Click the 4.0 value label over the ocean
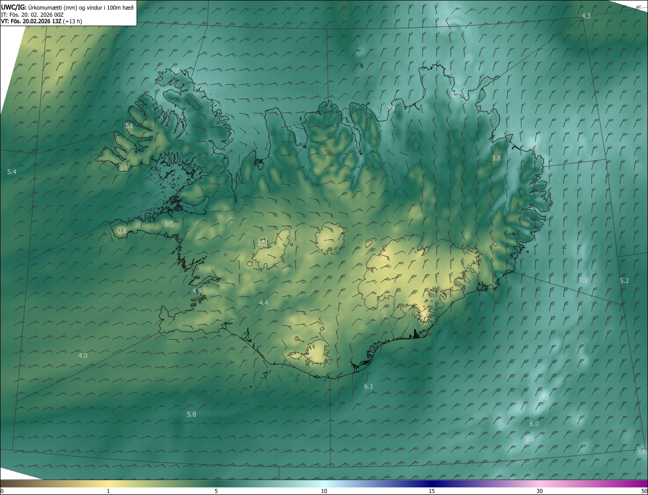 (83, 356)
